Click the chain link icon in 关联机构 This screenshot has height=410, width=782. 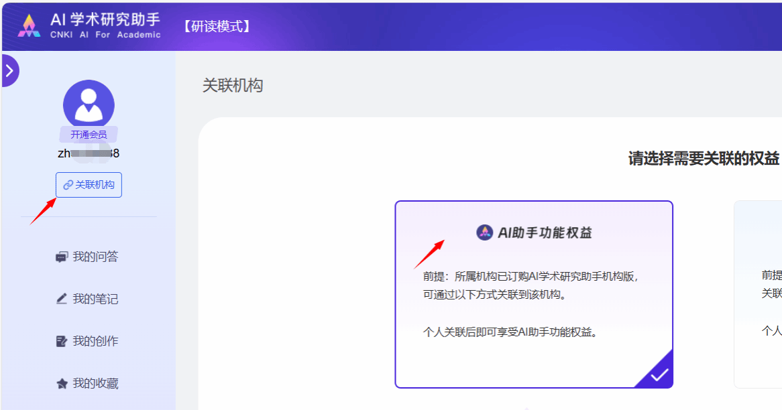[68, 185]
